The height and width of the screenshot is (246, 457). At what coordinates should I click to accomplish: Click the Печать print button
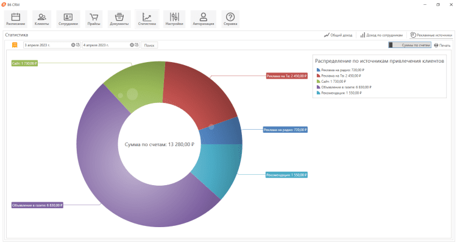(x=442, y=45)
